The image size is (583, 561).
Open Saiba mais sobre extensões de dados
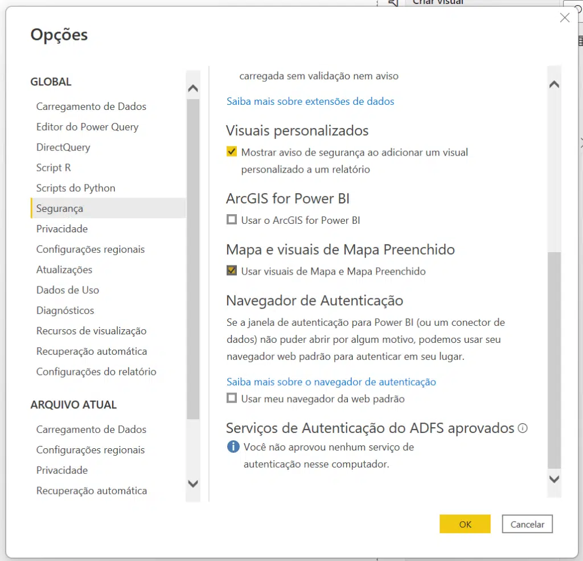[310, 101]
